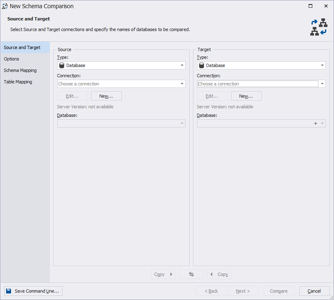Click the swap source and target icon
Viewport: 334px width, 300px height.
[x=191, y=274]
